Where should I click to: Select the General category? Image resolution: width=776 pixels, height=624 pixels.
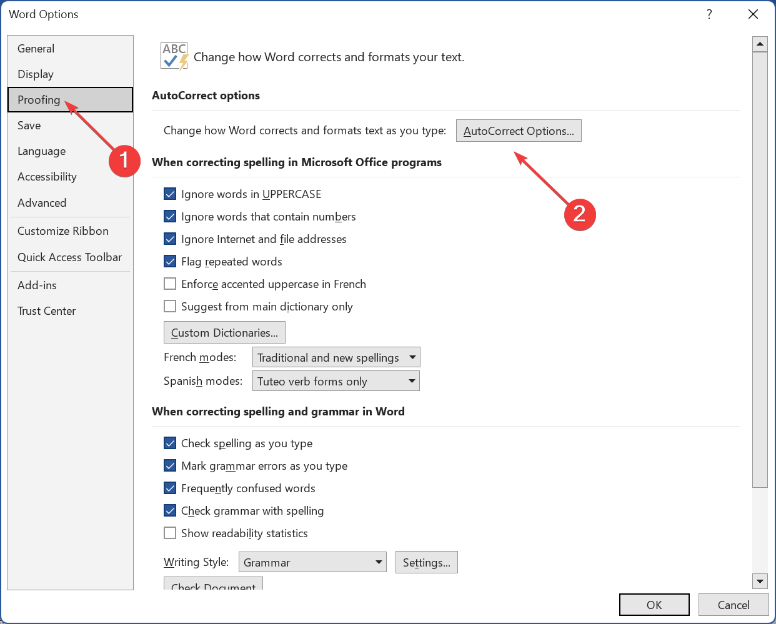pyautogui.click(x=70, y=49)
